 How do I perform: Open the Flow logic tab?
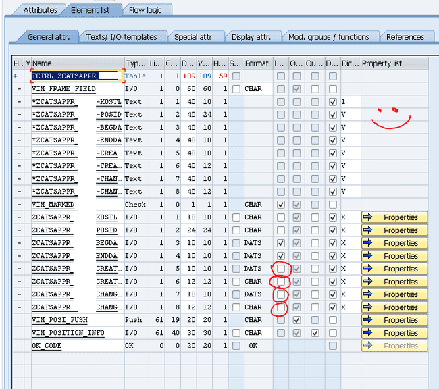[x=145, y=10]
